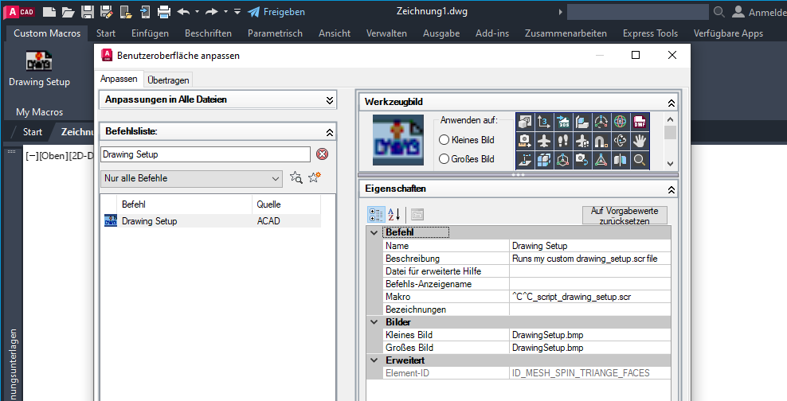Sort the list by Quelle column header
Screen dimensions: 787x401
point(286,204)
